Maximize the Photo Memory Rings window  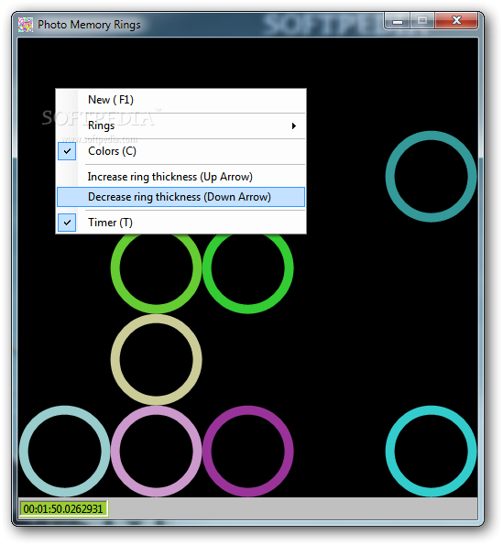click(422, 21)
